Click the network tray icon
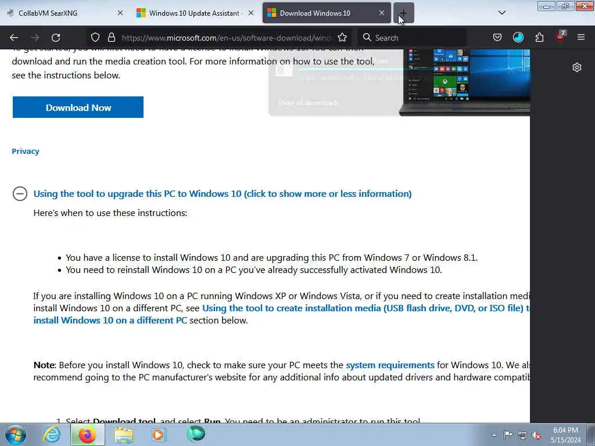This screenshot has width=595, height=446. point(522,436)
